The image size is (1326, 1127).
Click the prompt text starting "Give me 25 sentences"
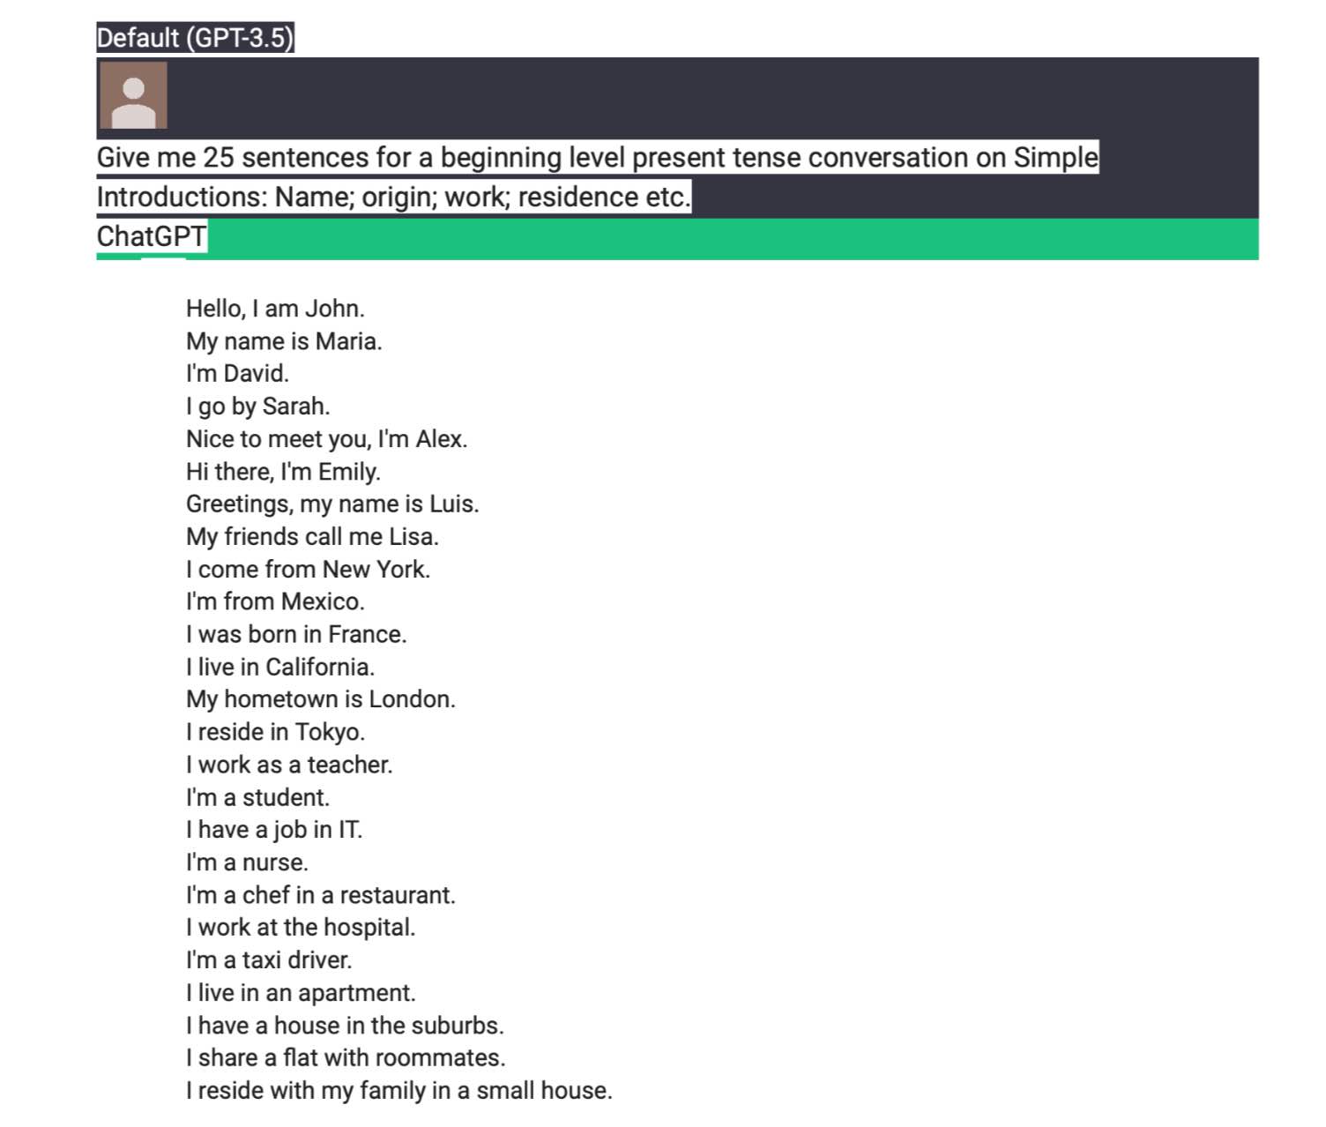[597, 158]
